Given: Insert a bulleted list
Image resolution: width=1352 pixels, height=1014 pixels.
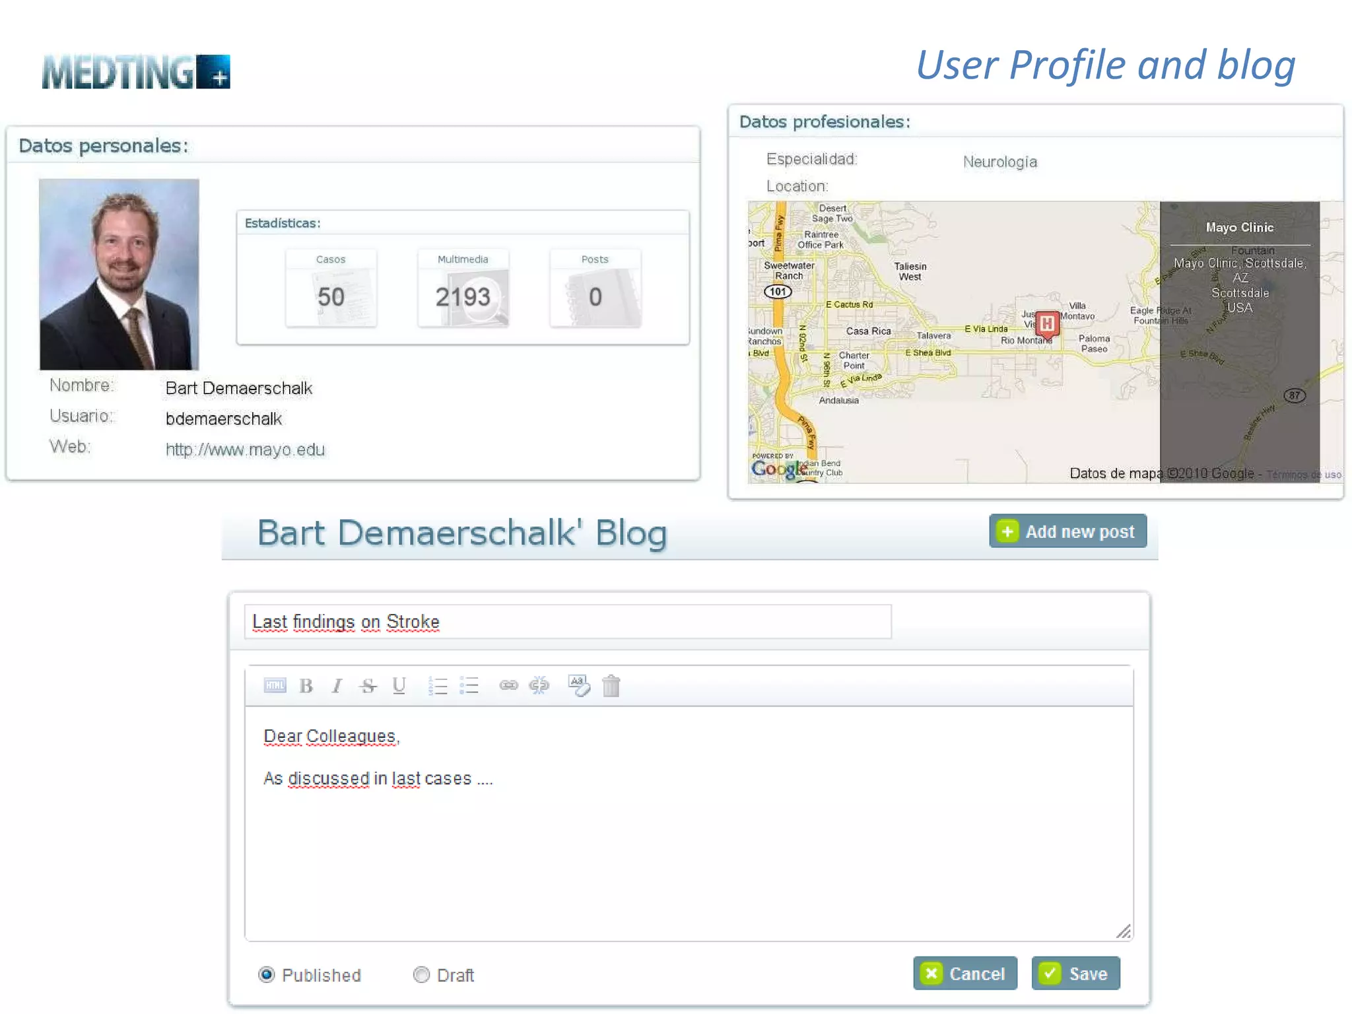Looking at the screenshot, I should pyautogui.click(x=469, y=686).
